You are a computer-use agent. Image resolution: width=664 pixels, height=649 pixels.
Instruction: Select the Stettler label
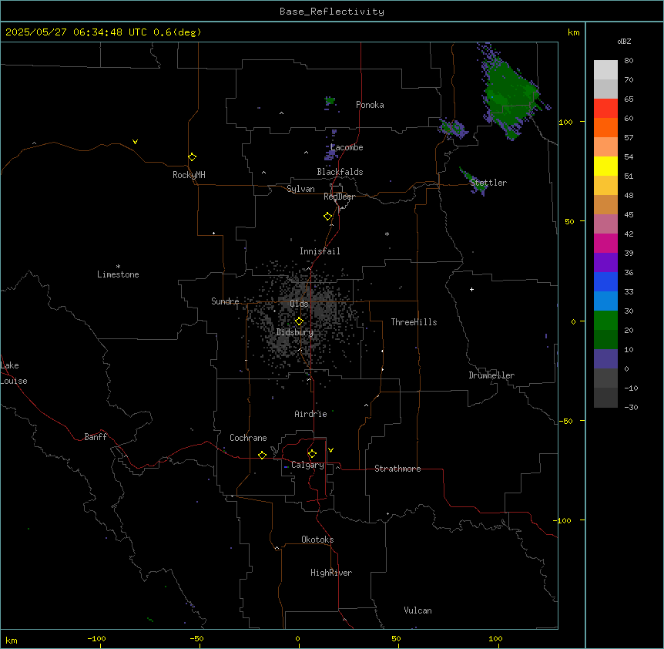(488, 183)
